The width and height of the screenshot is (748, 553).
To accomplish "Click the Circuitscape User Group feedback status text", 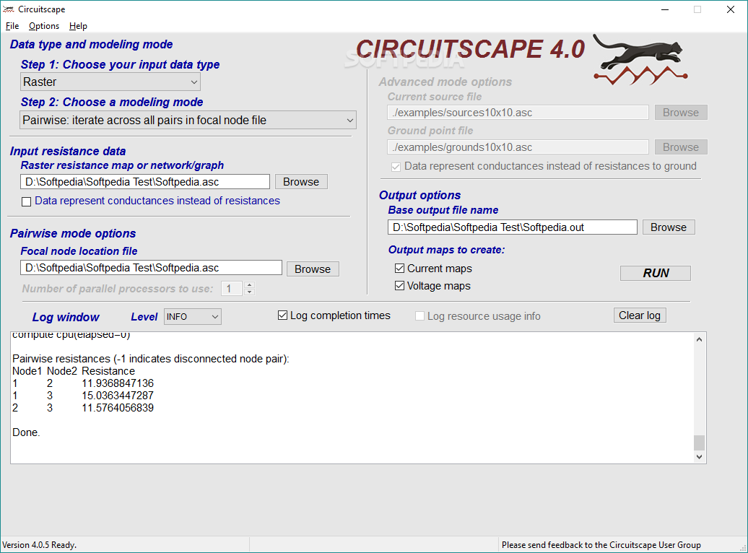I will pos(601,545).
